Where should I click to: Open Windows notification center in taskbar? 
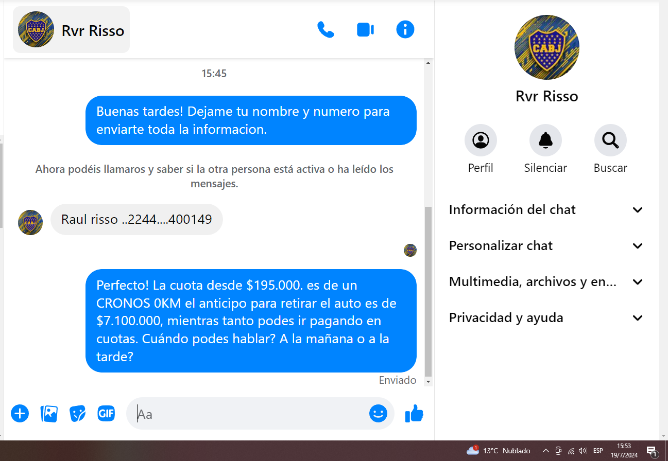pyautogui.click(x=652, y=451)
